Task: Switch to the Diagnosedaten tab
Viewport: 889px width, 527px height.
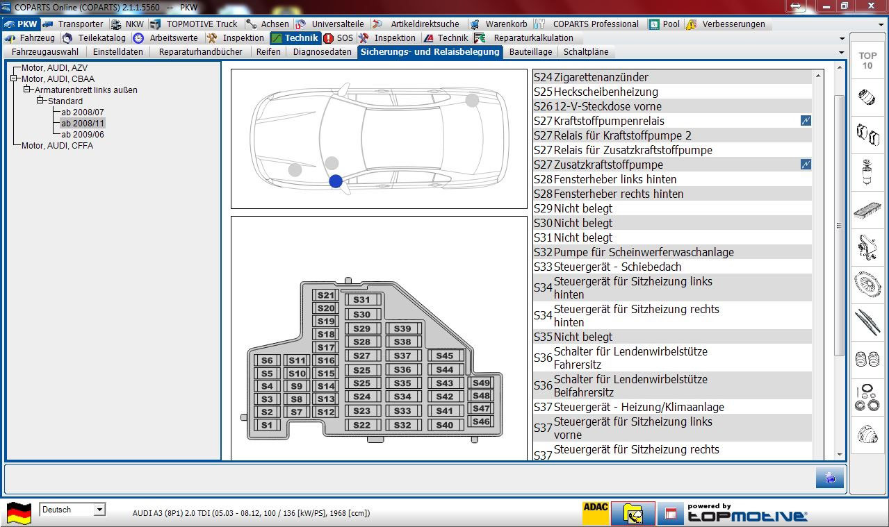Action: coord(323,51)
